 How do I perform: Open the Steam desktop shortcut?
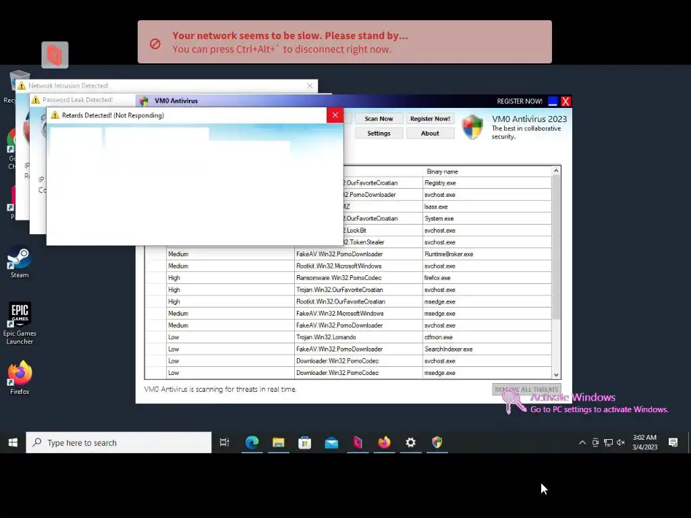[20, 262]
